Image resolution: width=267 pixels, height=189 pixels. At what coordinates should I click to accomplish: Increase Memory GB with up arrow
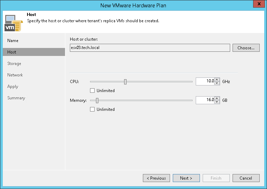(x=217, y=99)
